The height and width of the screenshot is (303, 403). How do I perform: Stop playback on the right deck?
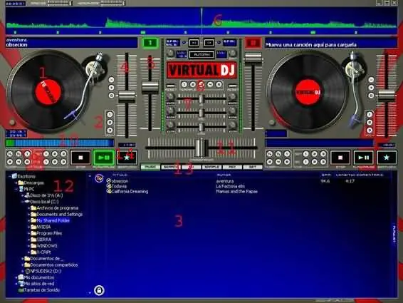(x=340, y=158)
